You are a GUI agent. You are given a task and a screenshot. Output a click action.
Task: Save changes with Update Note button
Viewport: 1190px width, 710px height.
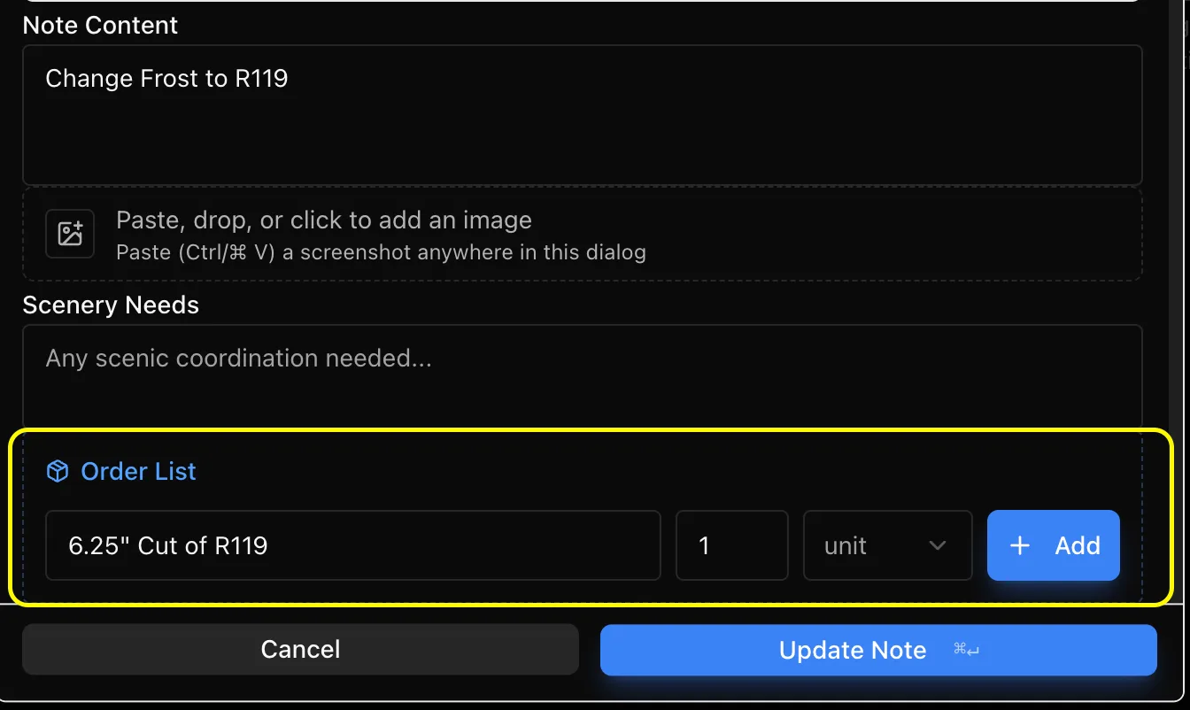tap(878, 650)
